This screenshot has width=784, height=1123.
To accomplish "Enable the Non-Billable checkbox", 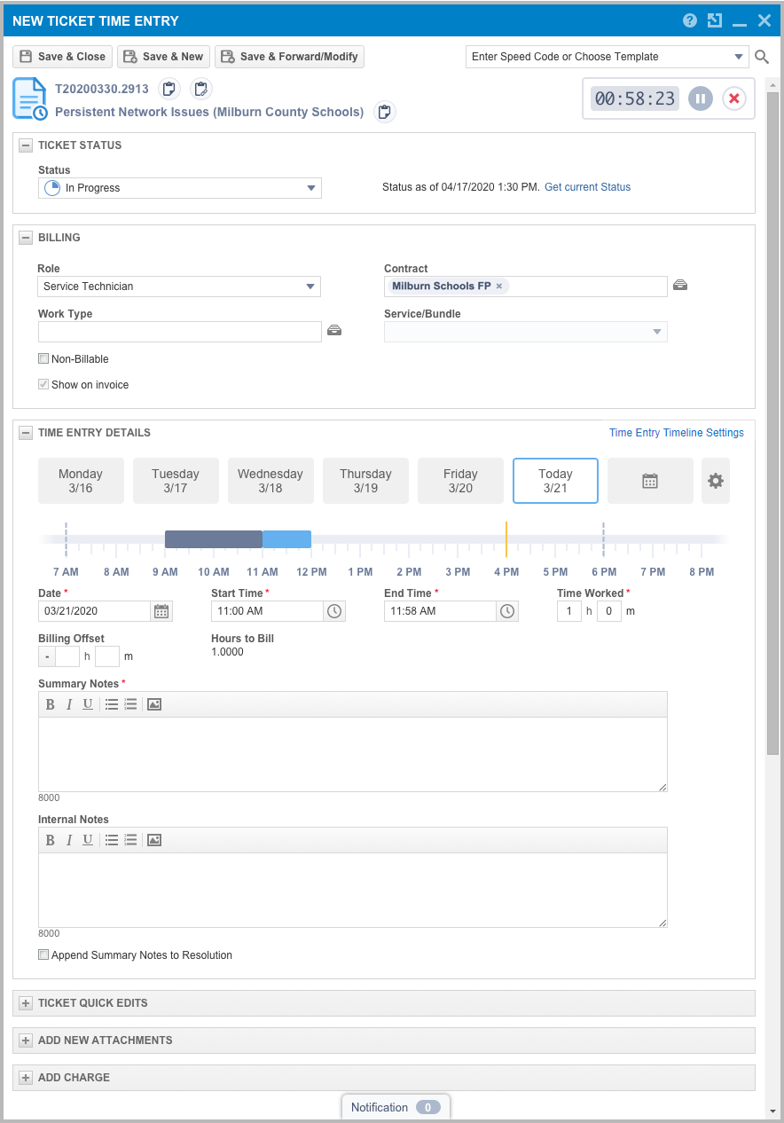I will [43, 359].
